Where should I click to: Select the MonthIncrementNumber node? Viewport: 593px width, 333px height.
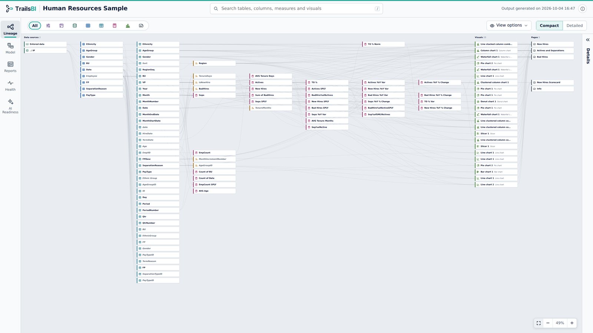point(215,159)
